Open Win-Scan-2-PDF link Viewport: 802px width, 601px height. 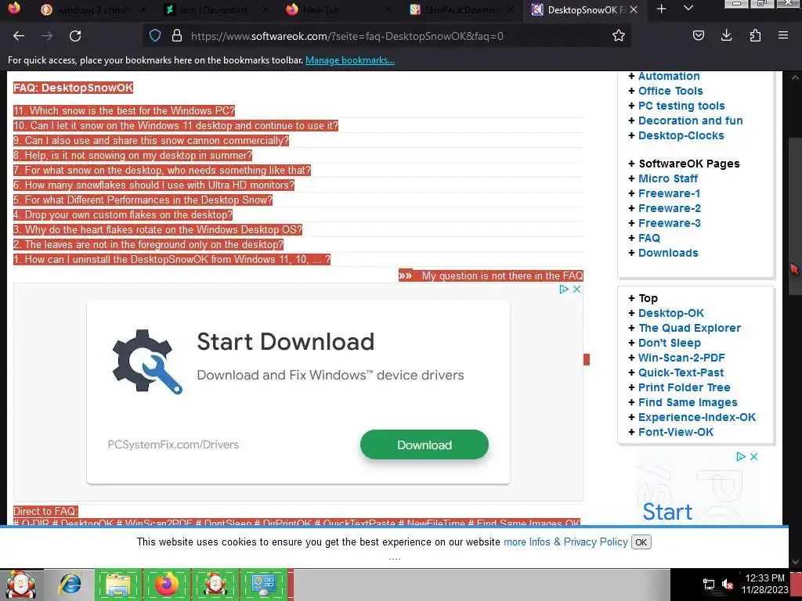[682, 357]
